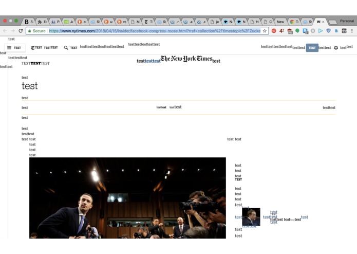The height and width of the screenshot is (254, 357).
Task: Click the large Zuckerberg hearing photo
Action: tap(127, 198)
